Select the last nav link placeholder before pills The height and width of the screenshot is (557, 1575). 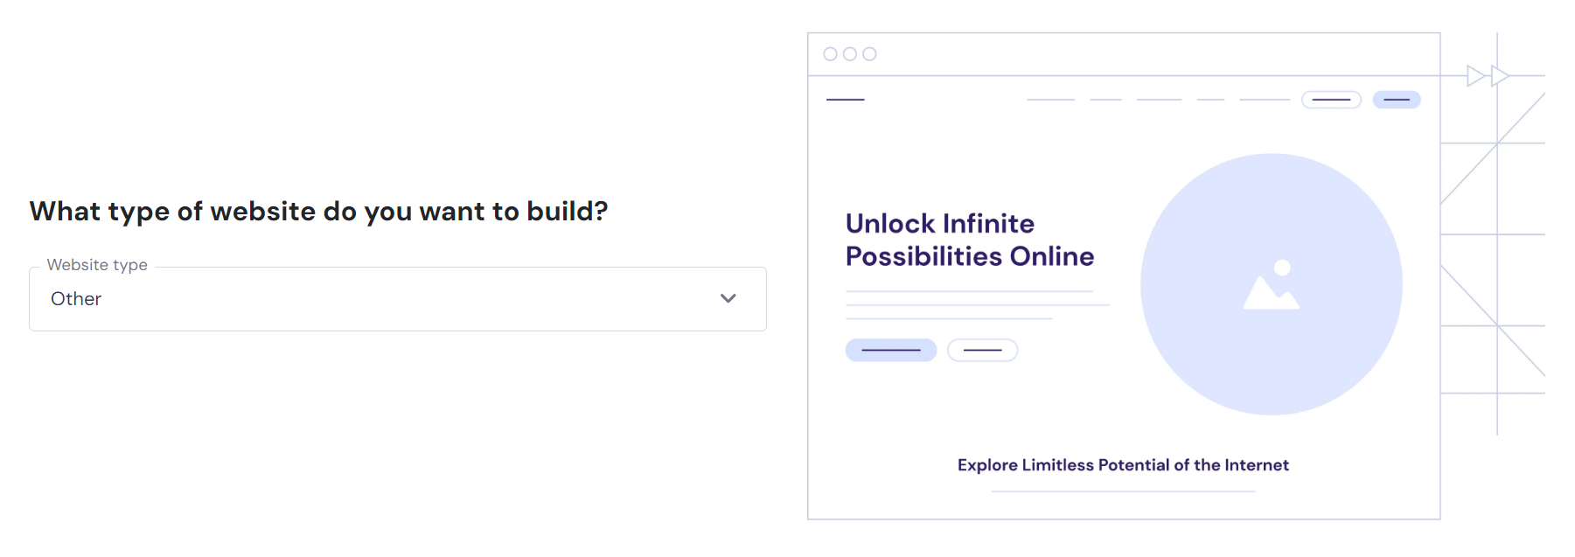point(1265,100)
